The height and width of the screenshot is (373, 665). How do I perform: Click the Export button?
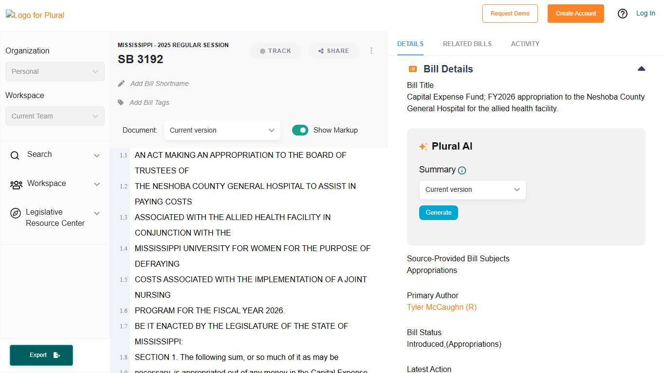click(41, 355)
